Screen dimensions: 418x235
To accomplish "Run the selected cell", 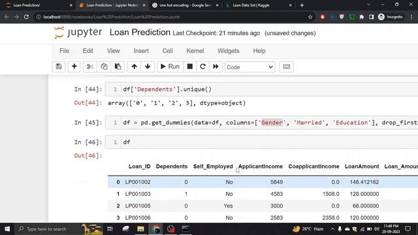I will click(170, 67).
